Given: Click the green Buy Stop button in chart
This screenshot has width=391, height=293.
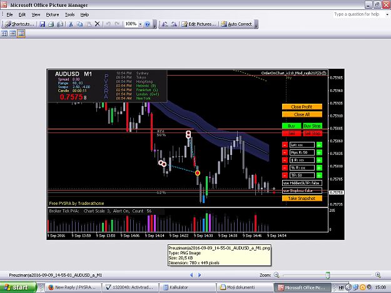Looking at the screenshot, I should (x=312, y=126).
